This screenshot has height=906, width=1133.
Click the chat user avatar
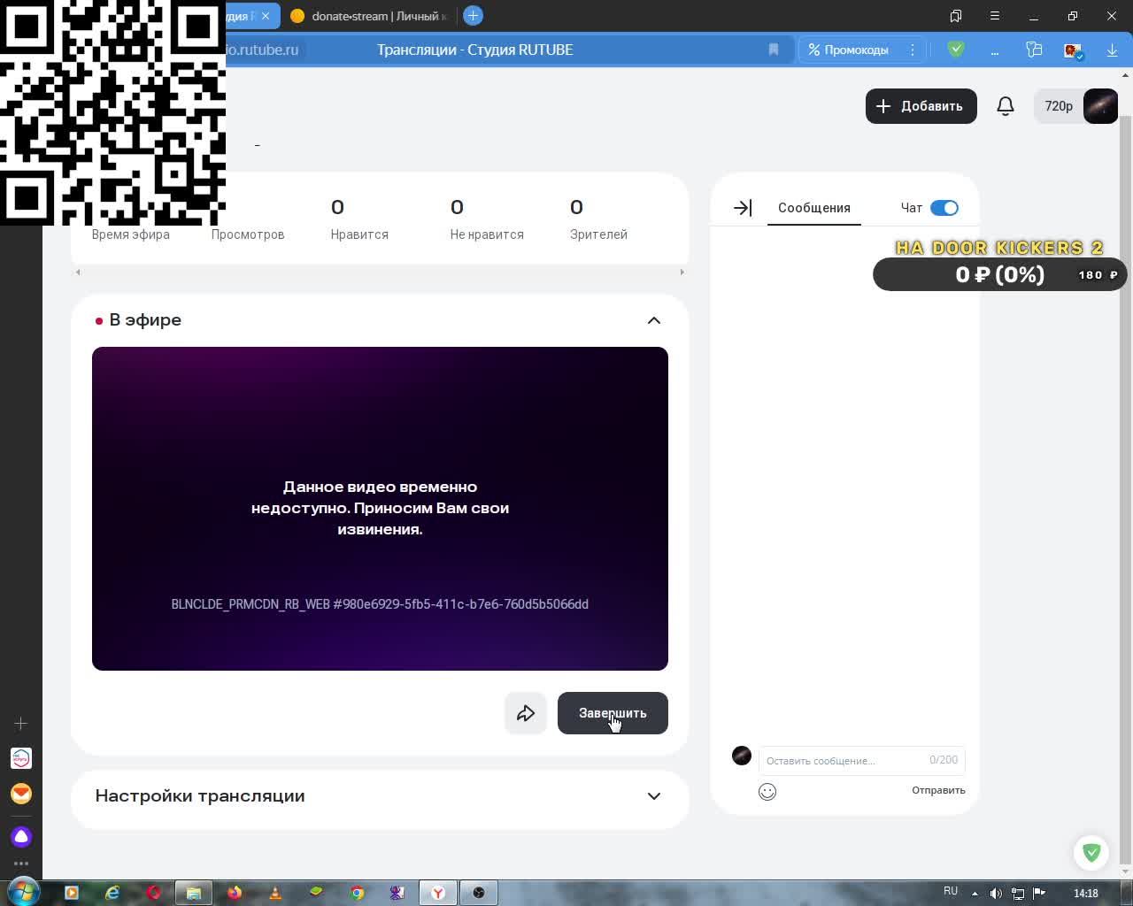[x=742, y=756]
